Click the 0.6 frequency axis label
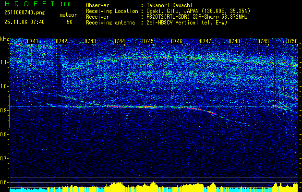This screenshot has height=192, width=302. coord(4,182)
